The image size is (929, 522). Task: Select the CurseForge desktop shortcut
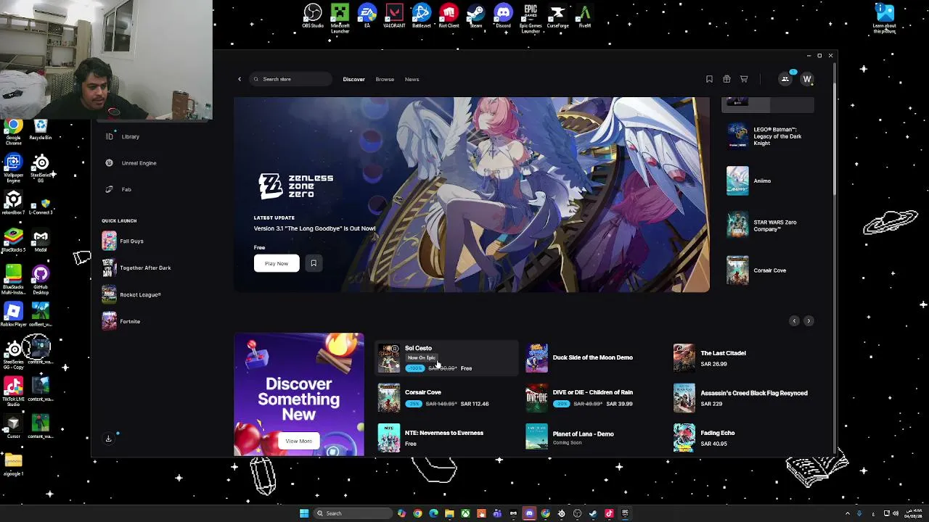click(x=557, y=16)
